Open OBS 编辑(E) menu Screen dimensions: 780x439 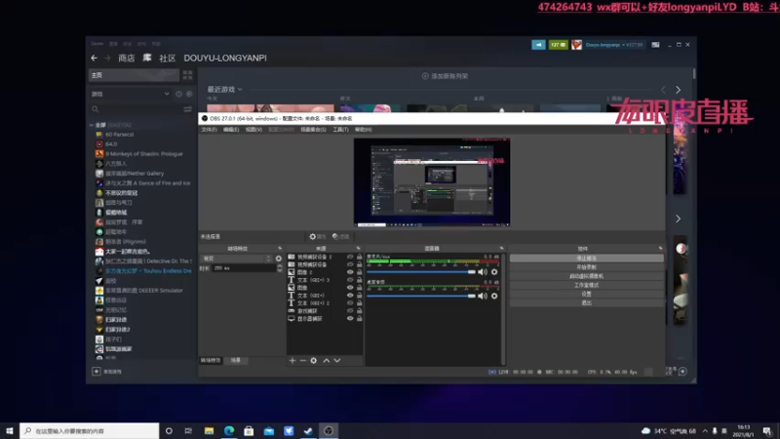click(231, 130)
